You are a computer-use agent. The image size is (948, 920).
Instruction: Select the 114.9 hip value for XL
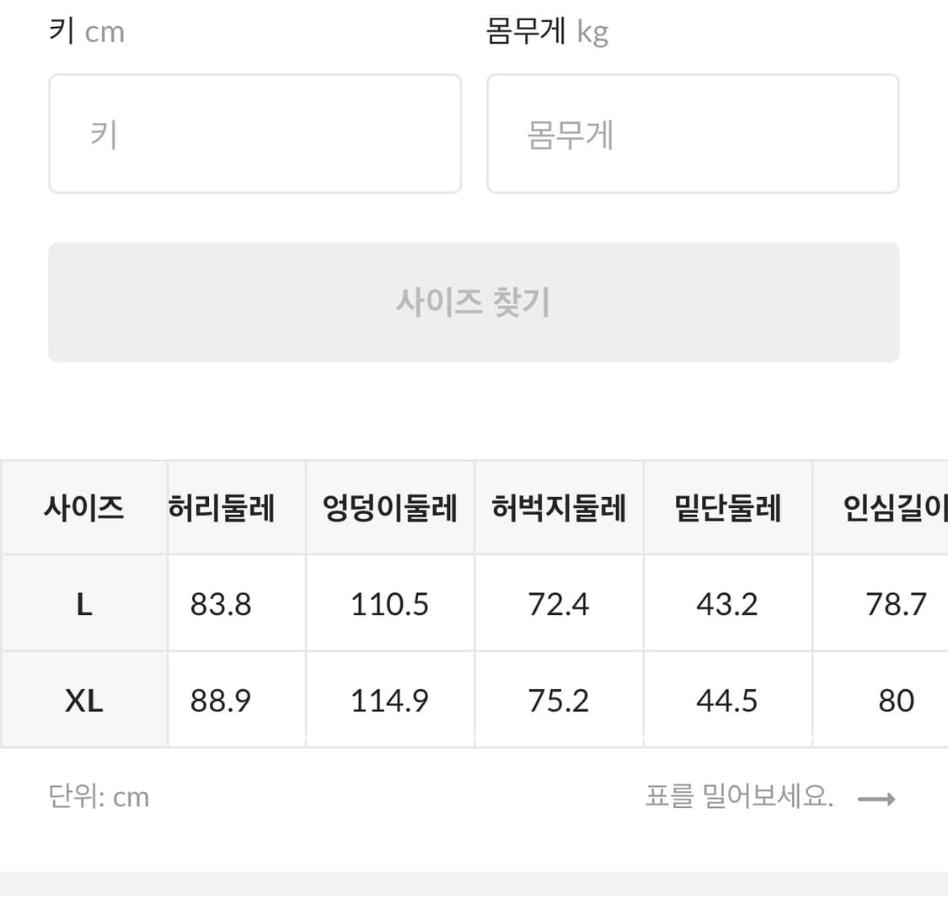(389, 698)
